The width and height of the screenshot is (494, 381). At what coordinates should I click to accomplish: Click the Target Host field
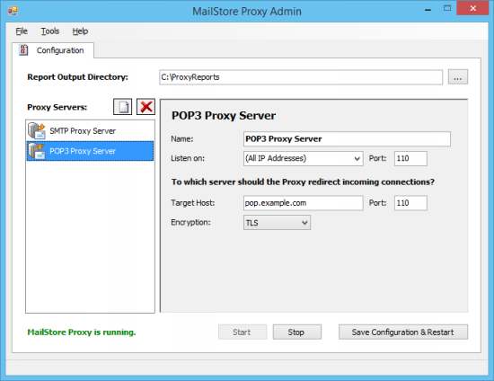(303, 203)
